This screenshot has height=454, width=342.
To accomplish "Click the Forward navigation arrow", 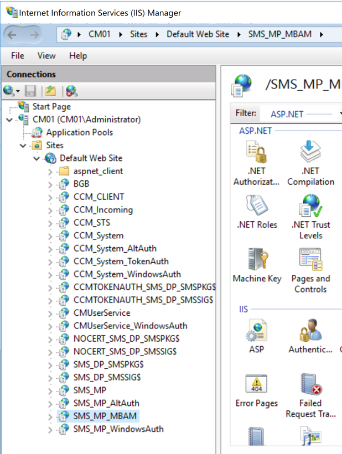I will 34,35.
